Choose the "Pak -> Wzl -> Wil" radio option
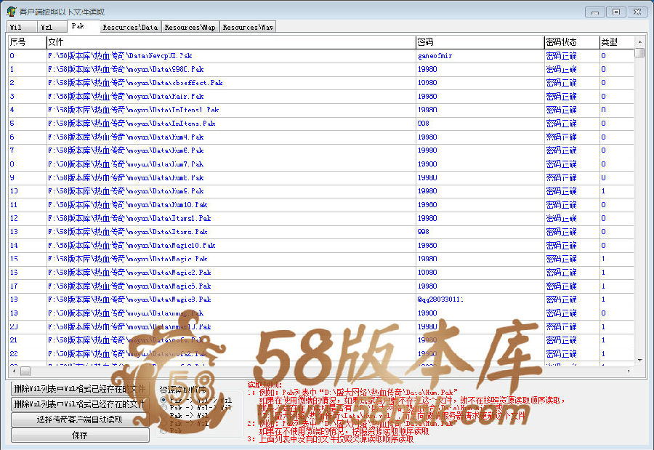The height and width of the screenshot is (450, 654). 162,408
